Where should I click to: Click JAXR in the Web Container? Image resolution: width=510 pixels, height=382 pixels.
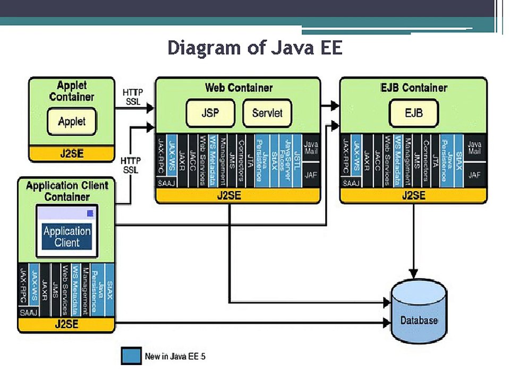pos(182,160)
